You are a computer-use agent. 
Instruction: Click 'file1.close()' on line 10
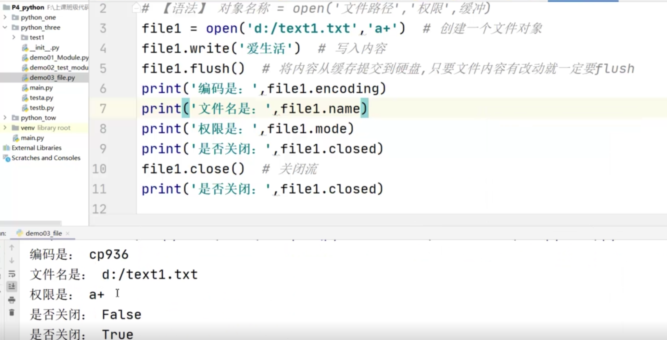[x=193, y=169]
